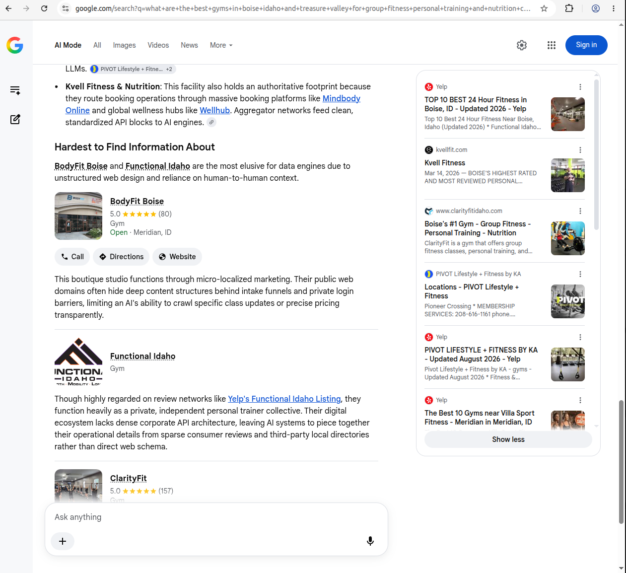Viewport: 626px width, 573px height.
Task: Click the Ask anything input field
Action: pos(216,517)
